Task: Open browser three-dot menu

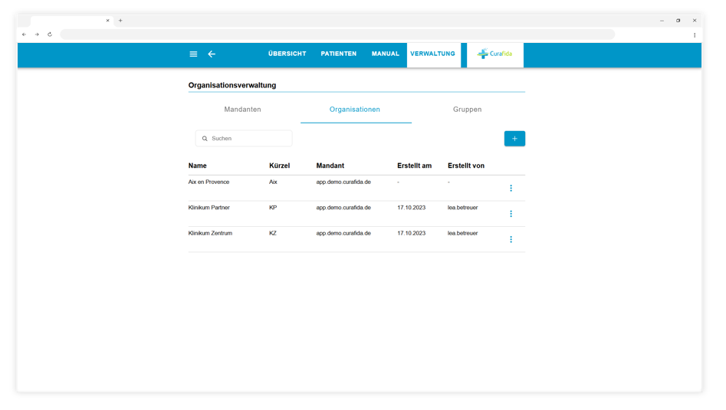Action: 695,34
